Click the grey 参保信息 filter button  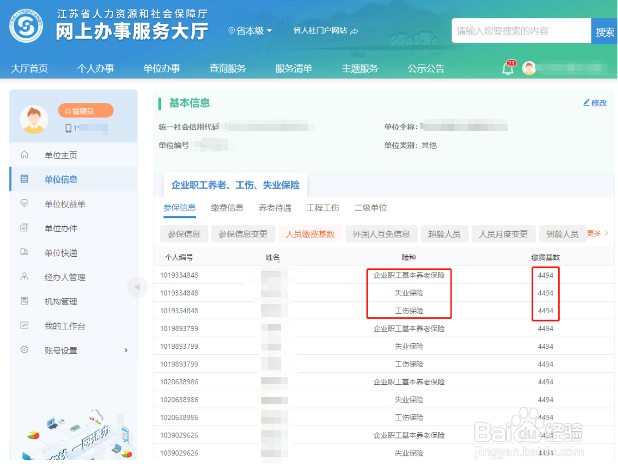(184, 234)
